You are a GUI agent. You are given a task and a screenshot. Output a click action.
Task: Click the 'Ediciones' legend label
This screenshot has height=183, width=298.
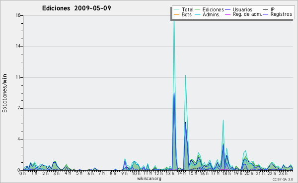pyautogui.click(x=213, y=9)
